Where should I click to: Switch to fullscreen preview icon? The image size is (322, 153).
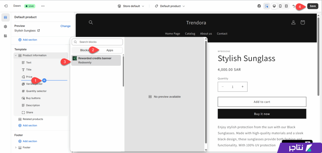pyautogui.click(x=286, y=6)
